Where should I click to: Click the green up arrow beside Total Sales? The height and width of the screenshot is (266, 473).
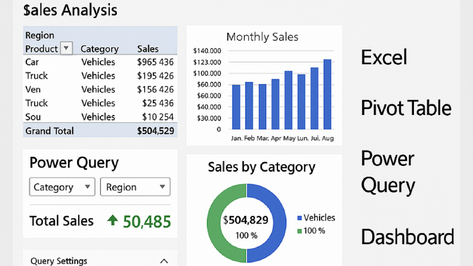tap(113, 221)
